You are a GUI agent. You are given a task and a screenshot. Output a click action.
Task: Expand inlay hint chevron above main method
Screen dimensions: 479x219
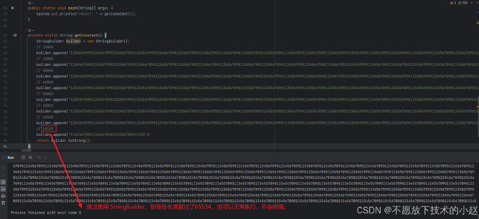(x=33, y=3)
